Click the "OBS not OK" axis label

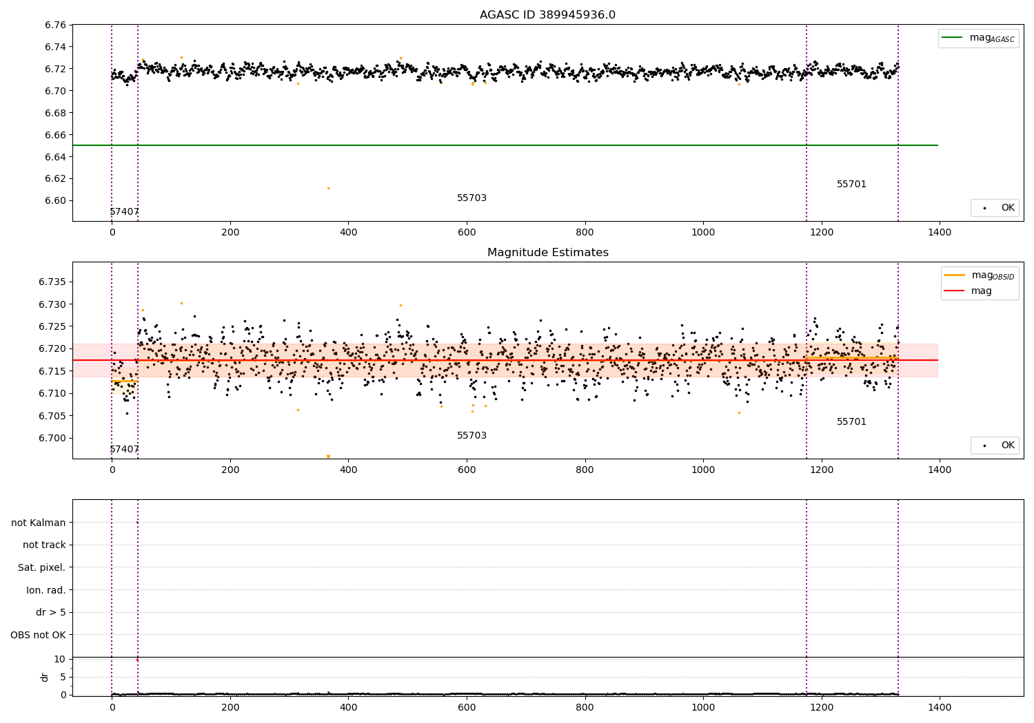point(39,636)
